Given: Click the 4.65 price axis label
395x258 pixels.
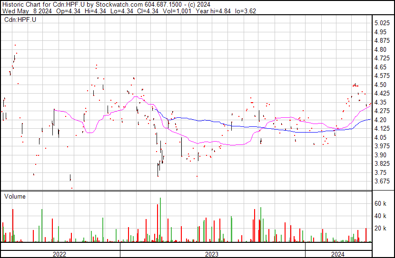Looking at the screenshot, I should coord(380,67).
